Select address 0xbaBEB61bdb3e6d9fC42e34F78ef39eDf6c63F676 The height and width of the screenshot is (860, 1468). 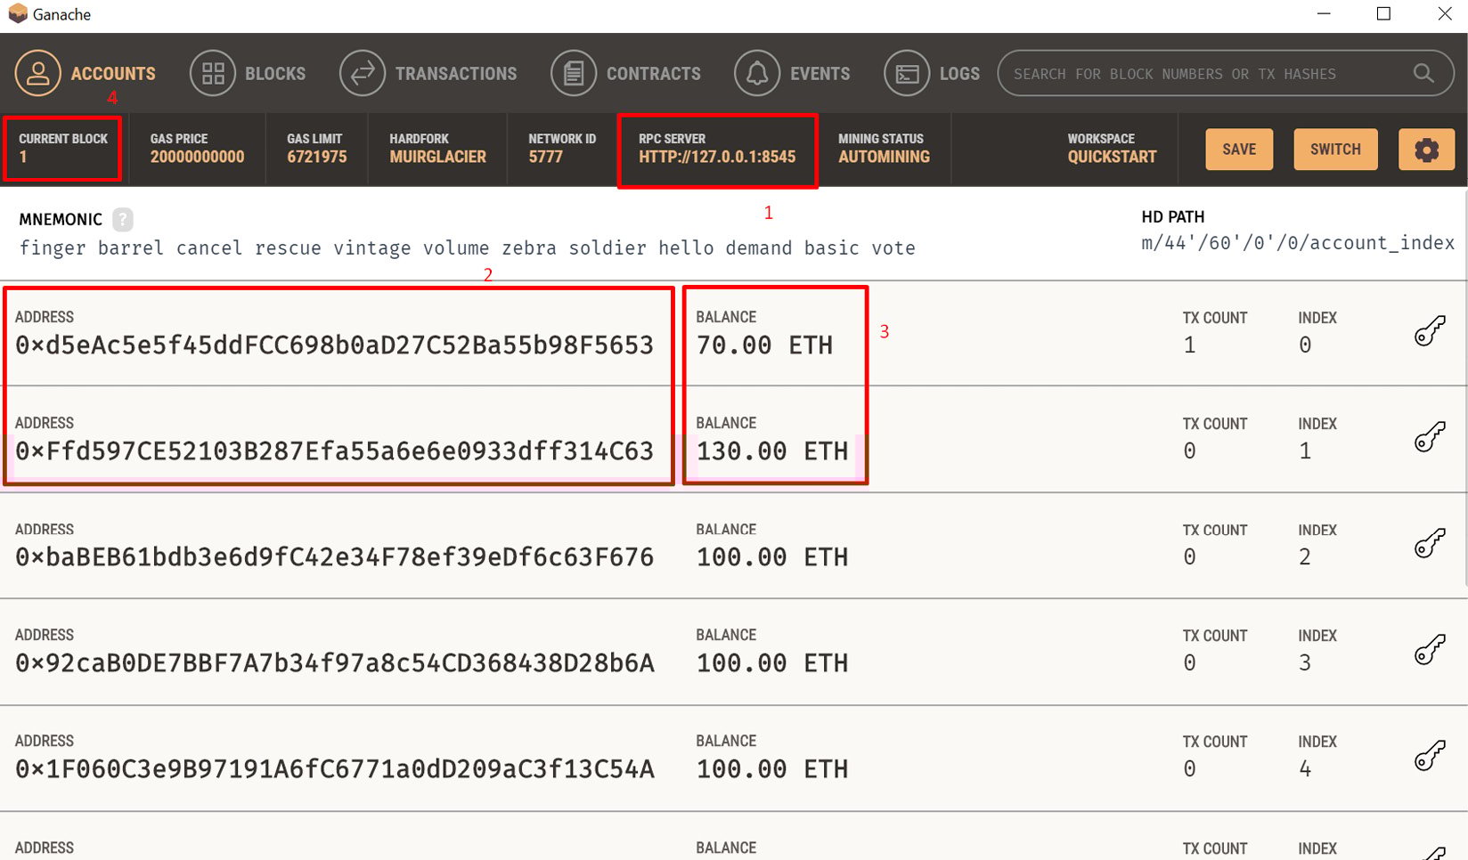coord(335,557)
